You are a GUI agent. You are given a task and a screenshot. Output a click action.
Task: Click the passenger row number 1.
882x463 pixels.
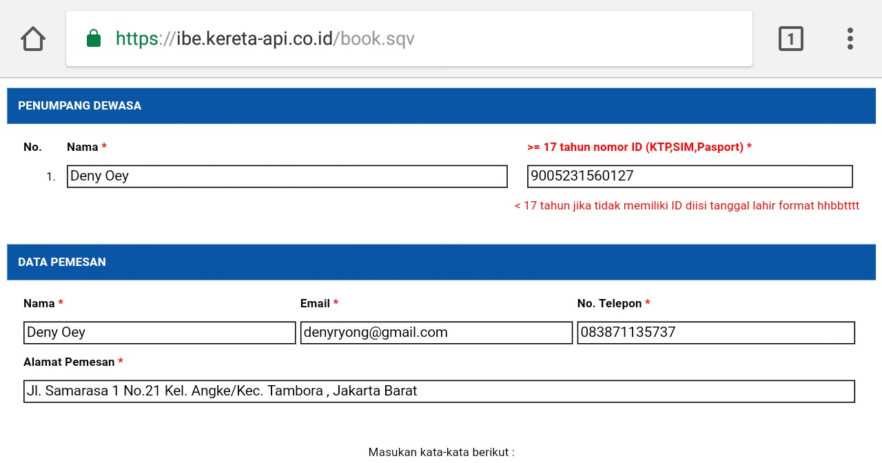pos(51,177)
